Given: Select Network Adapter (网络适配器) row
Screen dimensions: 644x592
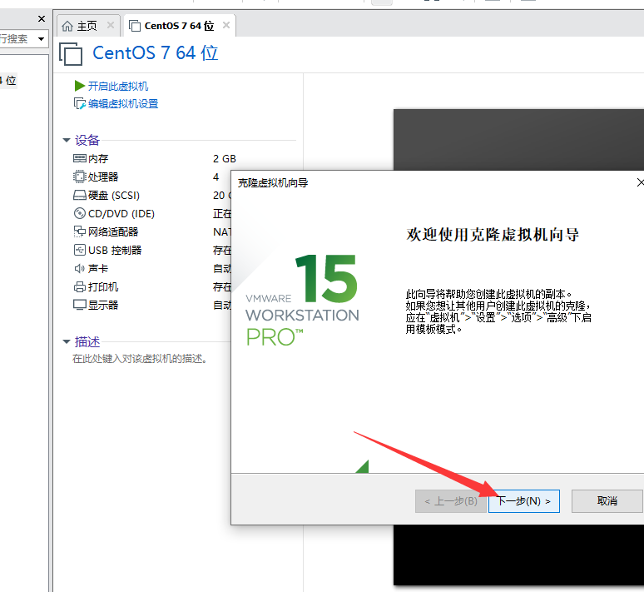Looking at the screenshot, I should [152, 231].
